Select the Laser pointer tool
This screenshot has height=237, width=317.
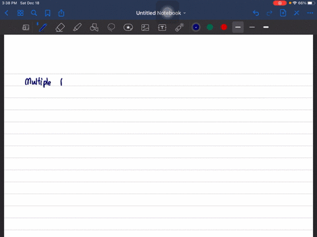[180, 28]
